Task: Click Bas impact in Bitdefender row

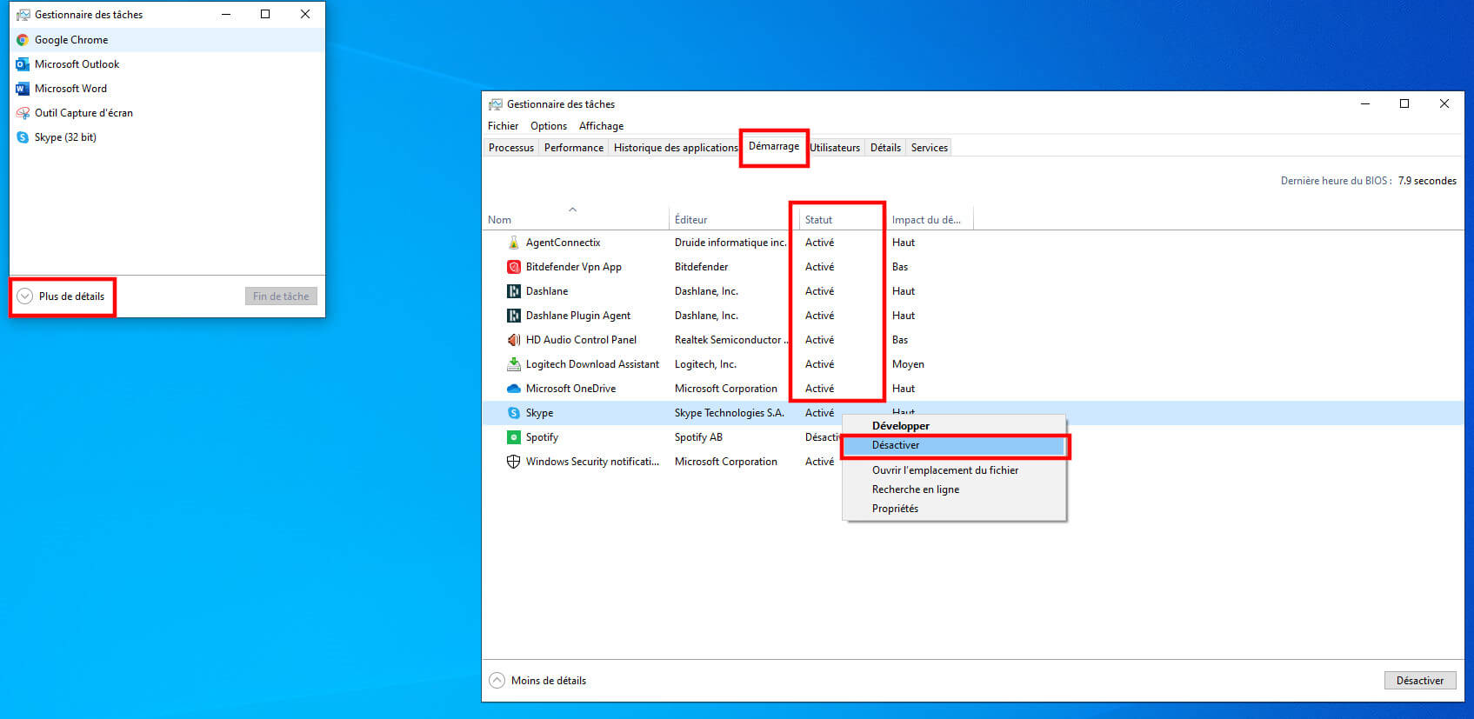Action: pyautogui.click(x=900, y=267)
